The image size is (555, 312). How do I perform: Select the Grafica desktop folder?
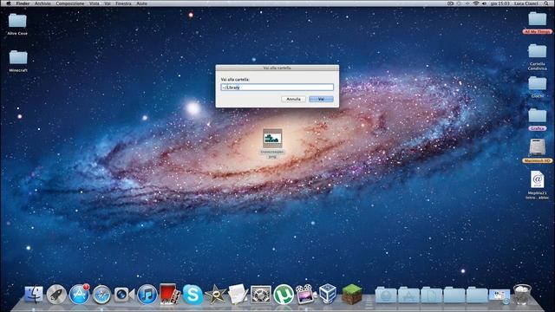(538, 120)
